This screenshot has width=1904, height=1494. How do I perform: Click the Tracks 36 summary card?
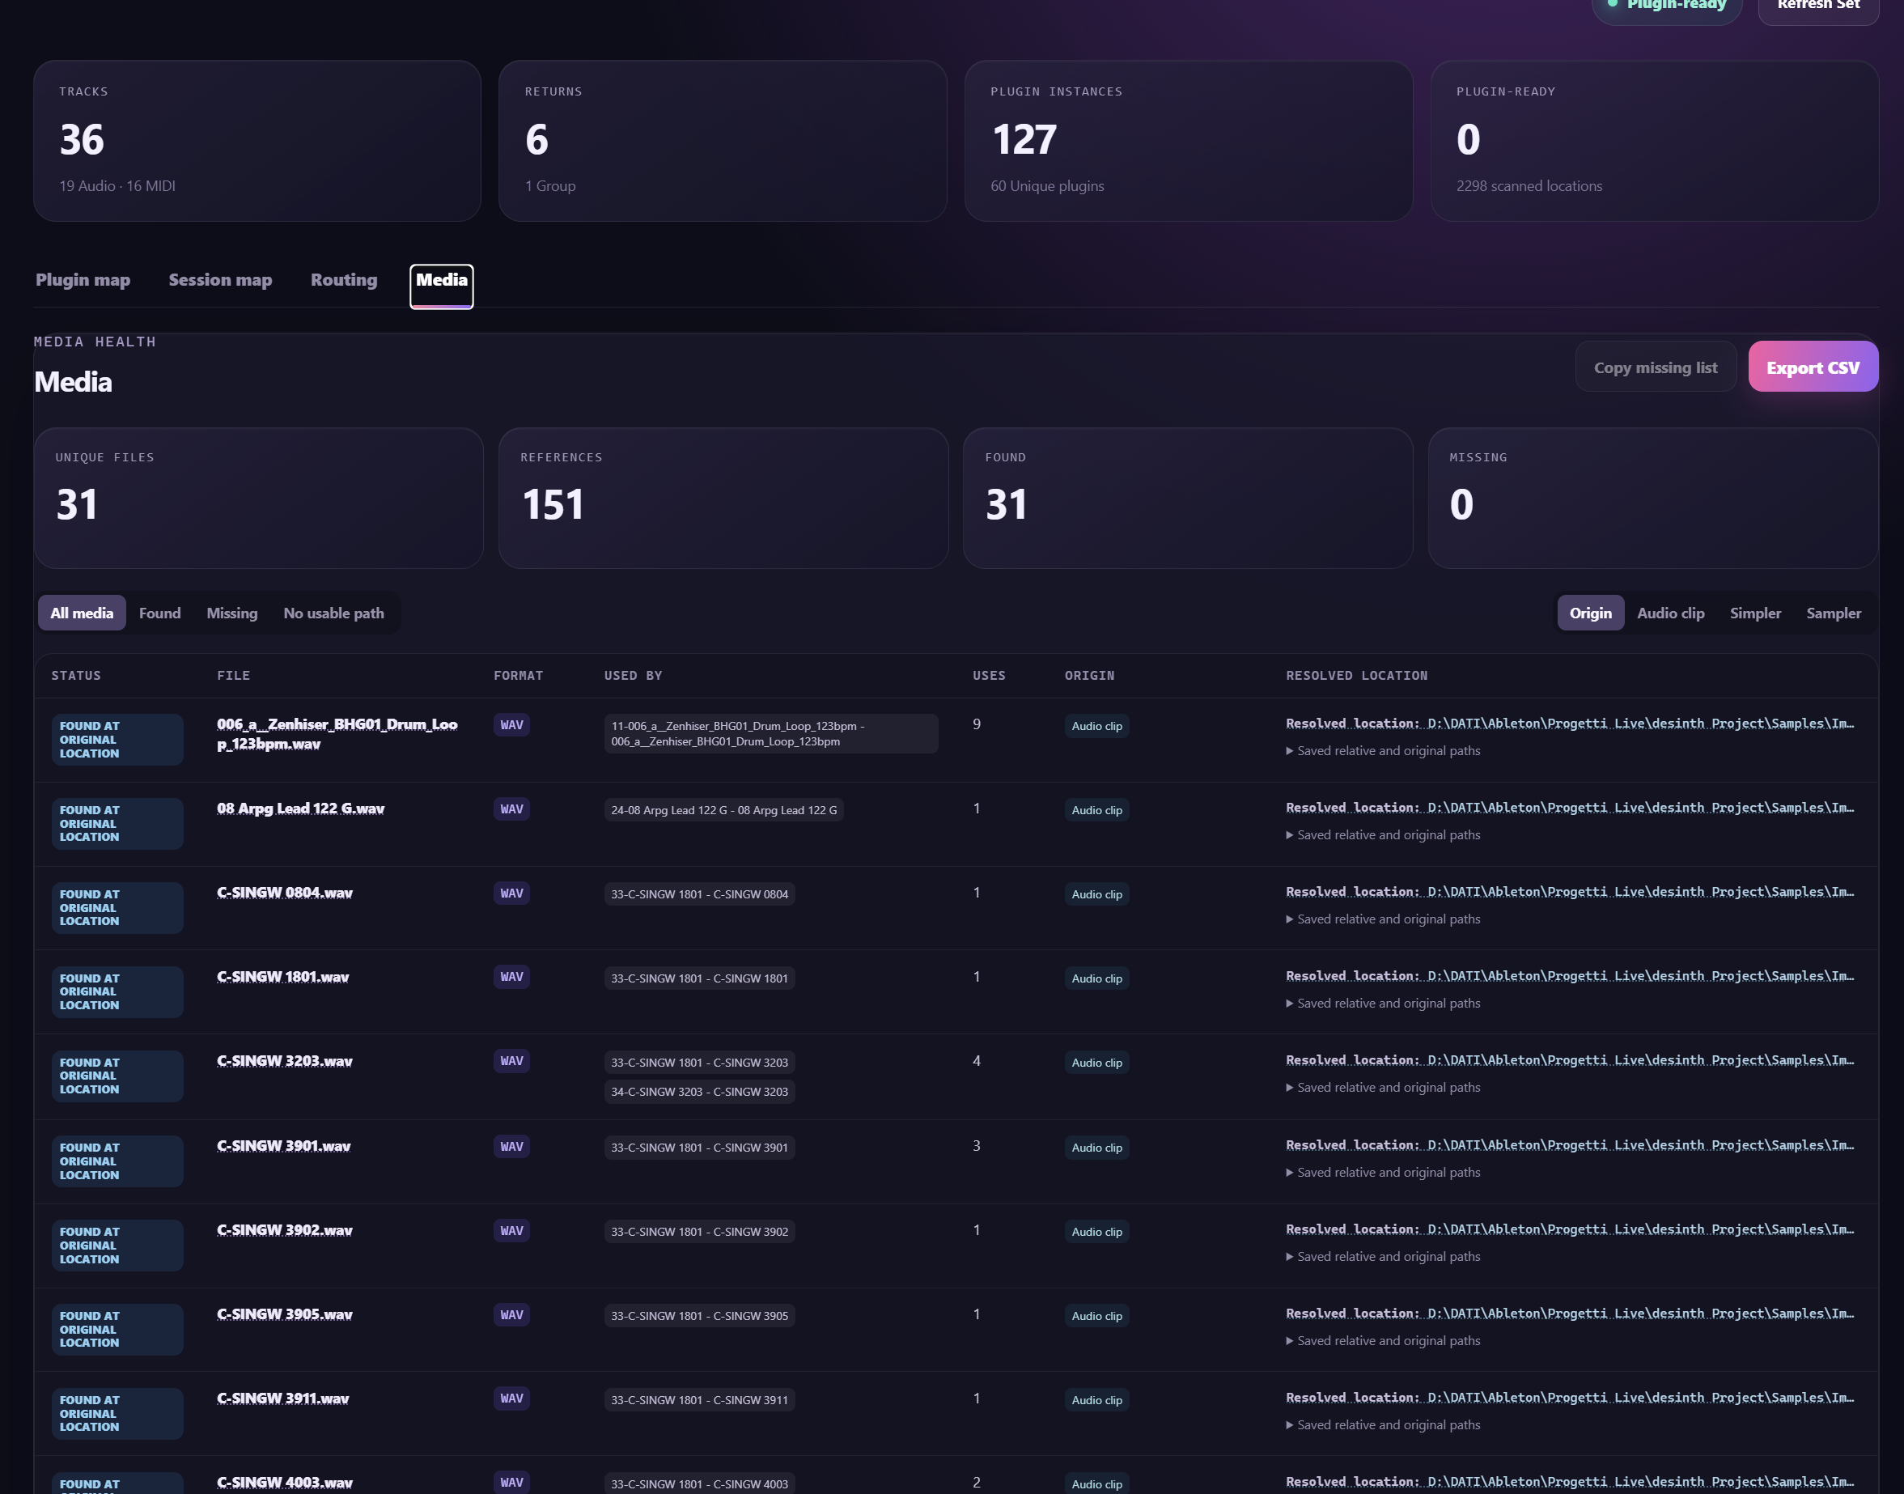257,141
